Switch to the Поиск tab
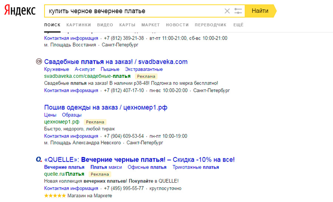This screenshot has height=202, width=333. (52, 25)
